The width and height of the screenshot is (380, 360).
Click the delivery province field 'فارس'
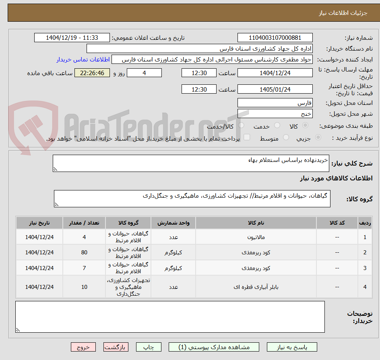[275, 103]
